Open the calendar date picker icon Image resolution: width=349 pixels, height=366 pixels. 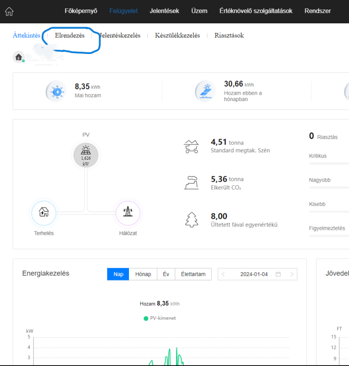[278, 274]
